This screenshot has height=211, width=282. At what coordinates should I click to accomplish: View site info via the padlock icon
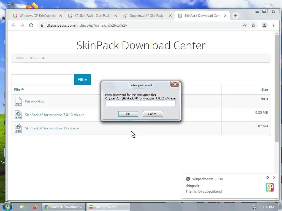click(x=42, y=25)
